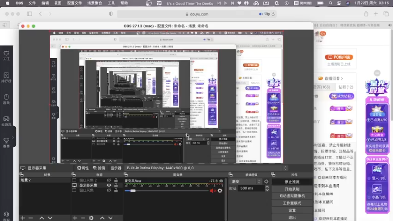Click the orange PC客户端 button
Screen dimensions: 393x221
click(339, 57)
